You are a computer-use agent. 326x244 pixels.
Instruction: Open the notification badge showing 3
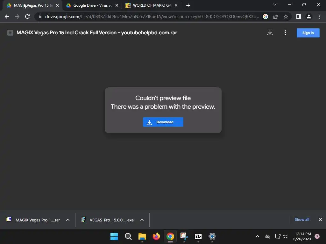(317, 236)
